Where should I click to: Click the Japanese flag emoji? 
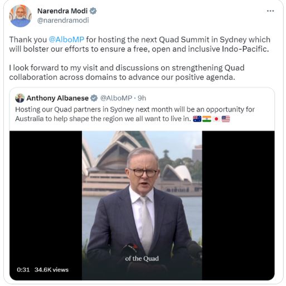(x=216, y=119)
